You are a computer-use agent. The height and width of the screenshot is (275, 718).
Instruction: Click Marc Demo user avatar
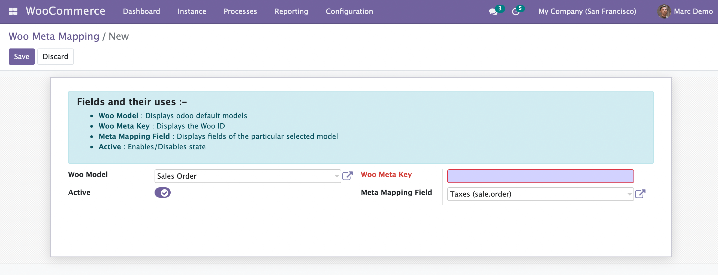664,11
